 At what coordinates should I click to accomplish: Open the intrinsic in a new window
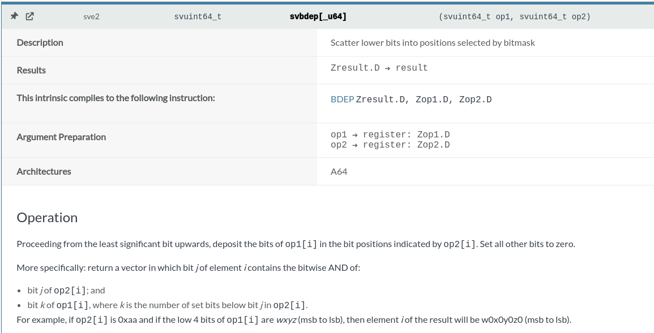point(29,16)
